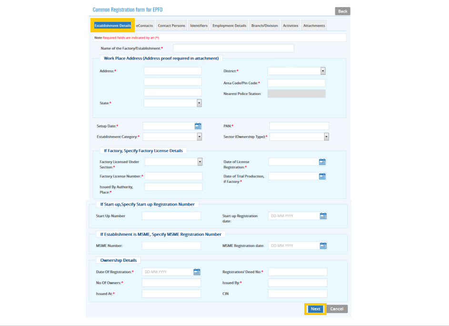Click the Next button
449x326 pixels.
(x=315, y=309)
